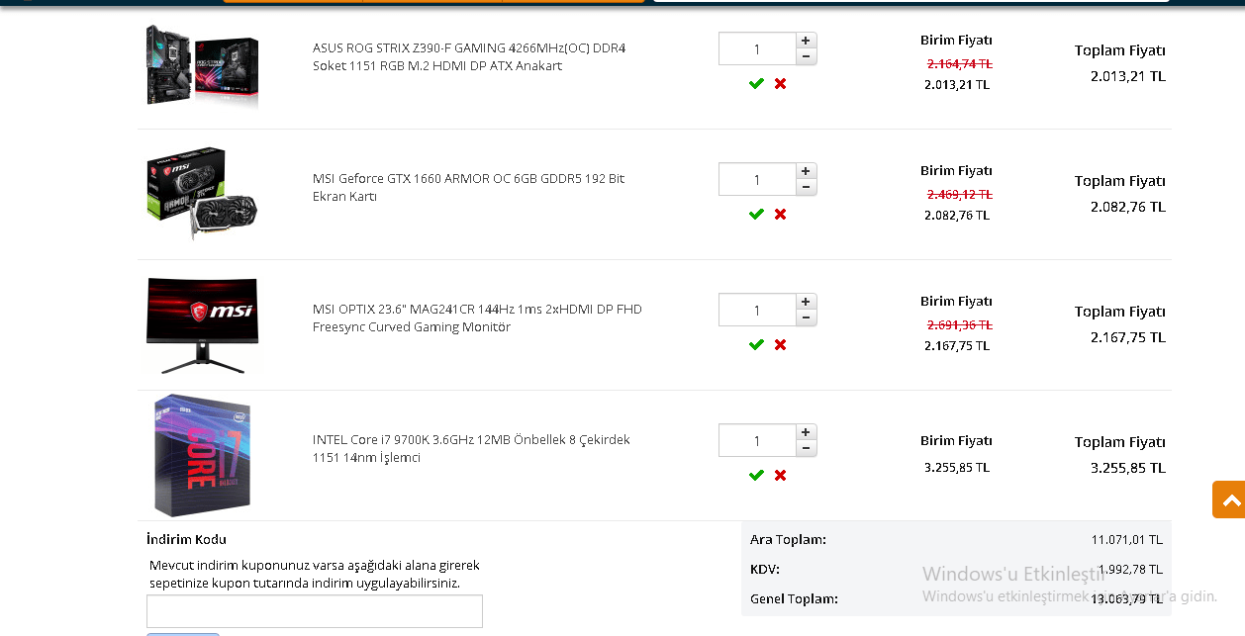The height and width of the screenshot is (636, 1245).
Task: Delete MSI GTX 1660 card using red X
Action: [780, 215]
